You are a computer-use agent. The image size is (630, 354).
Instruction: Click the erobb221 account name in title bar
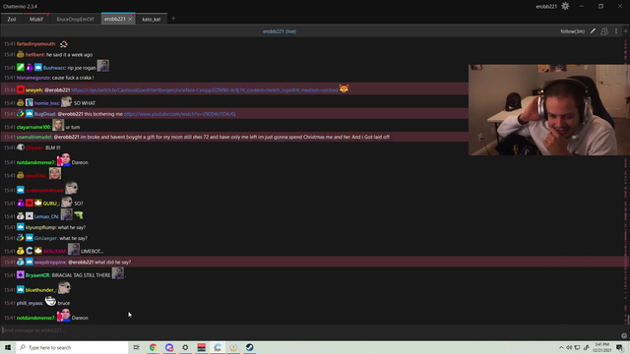[x=546, y=7]
